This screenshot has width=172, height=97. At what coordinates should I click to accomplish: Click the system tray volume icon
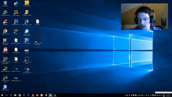(162, 95)
